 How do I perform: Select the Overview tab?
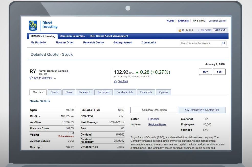(x=38, y=92)
